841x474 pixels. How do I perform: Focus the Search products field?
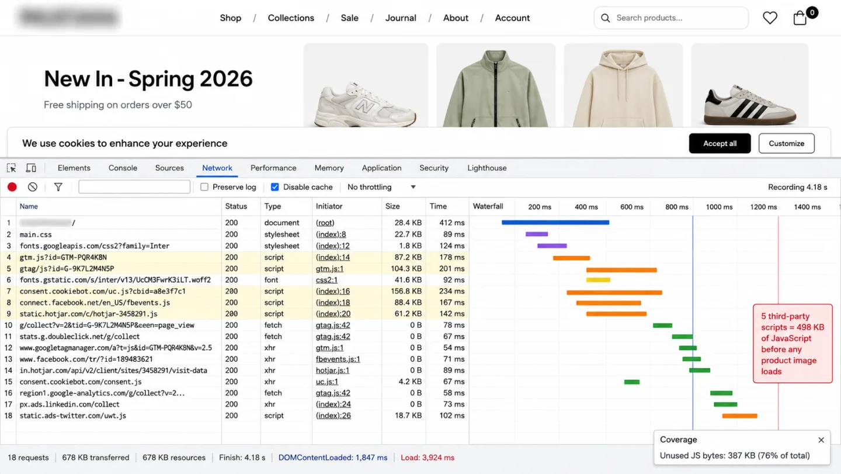point(671,18)
